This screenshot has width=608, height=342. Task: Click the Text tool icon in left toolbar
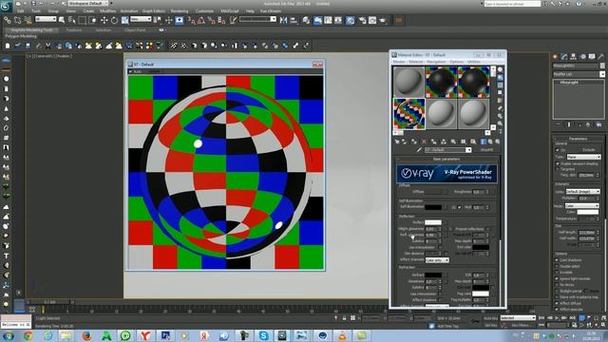pyautogui.click(x=7, y=256)
